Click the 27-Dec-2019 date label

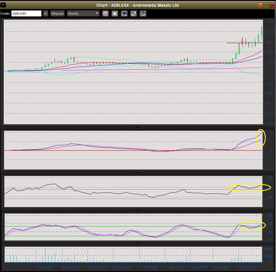pos(122,267)
